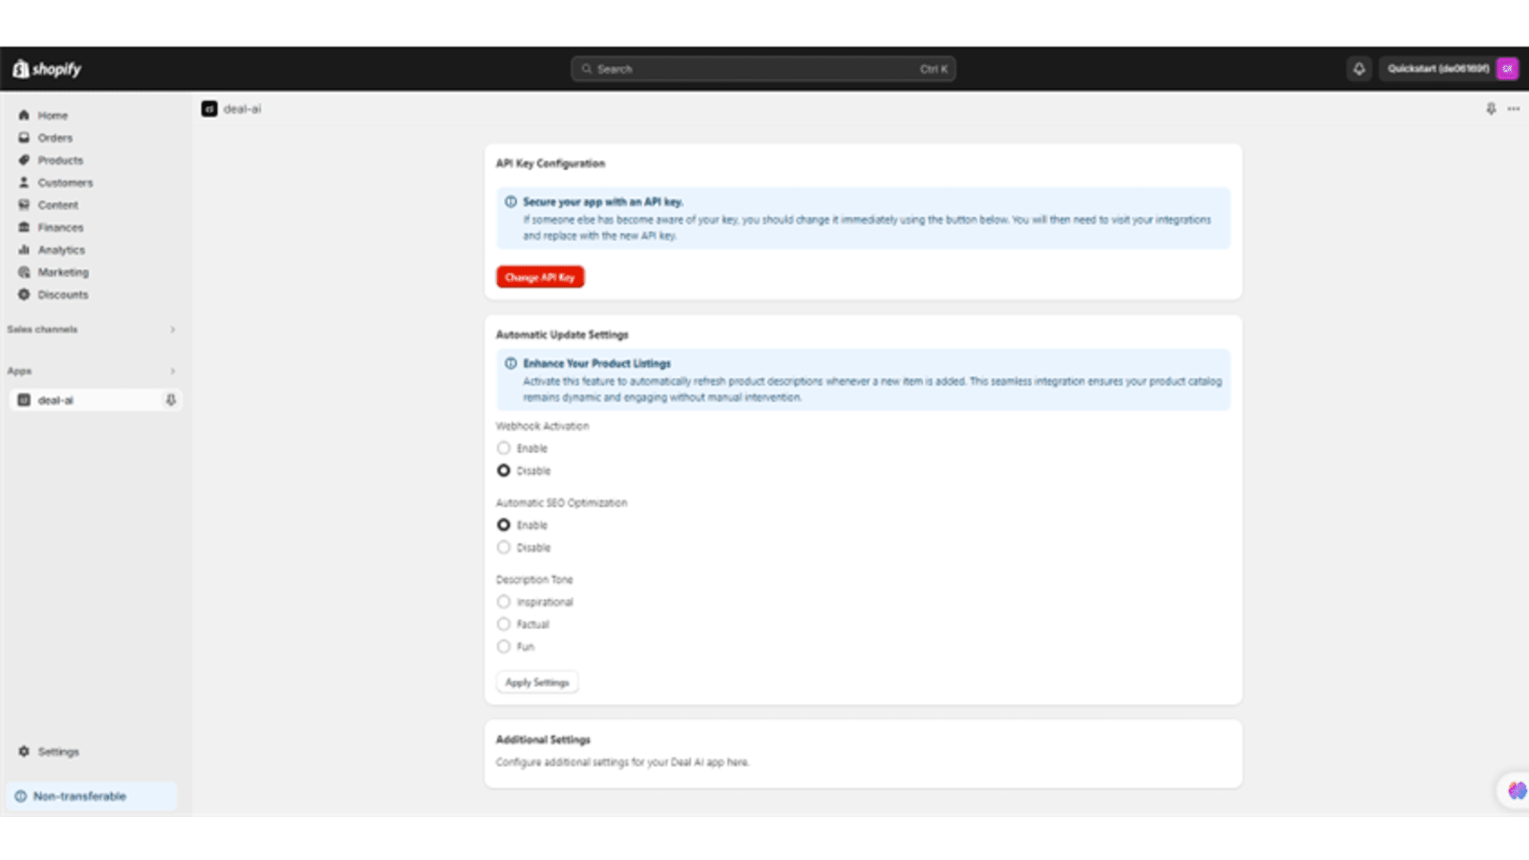Click the Change API Key button
Screen dimensions: 1529x860
coord(540,277)
